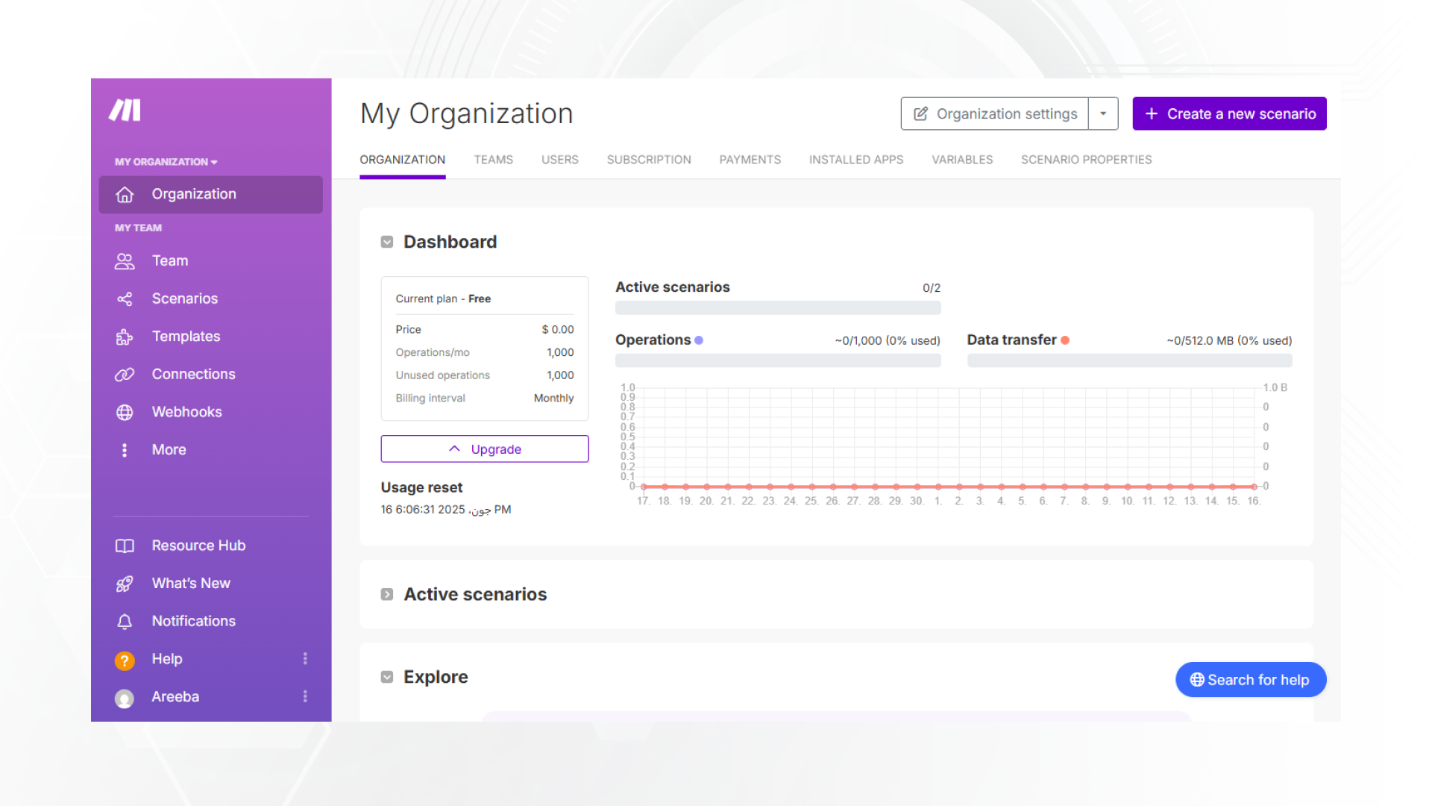This screenshot has width=1432, height=806.
Task: Click the Webhooks globe icon
Action: pyautogui.click(x=125, y=413)
